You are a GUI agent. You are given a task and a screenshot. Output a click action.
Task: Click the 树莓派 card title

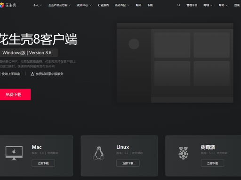tap(208, 147)
